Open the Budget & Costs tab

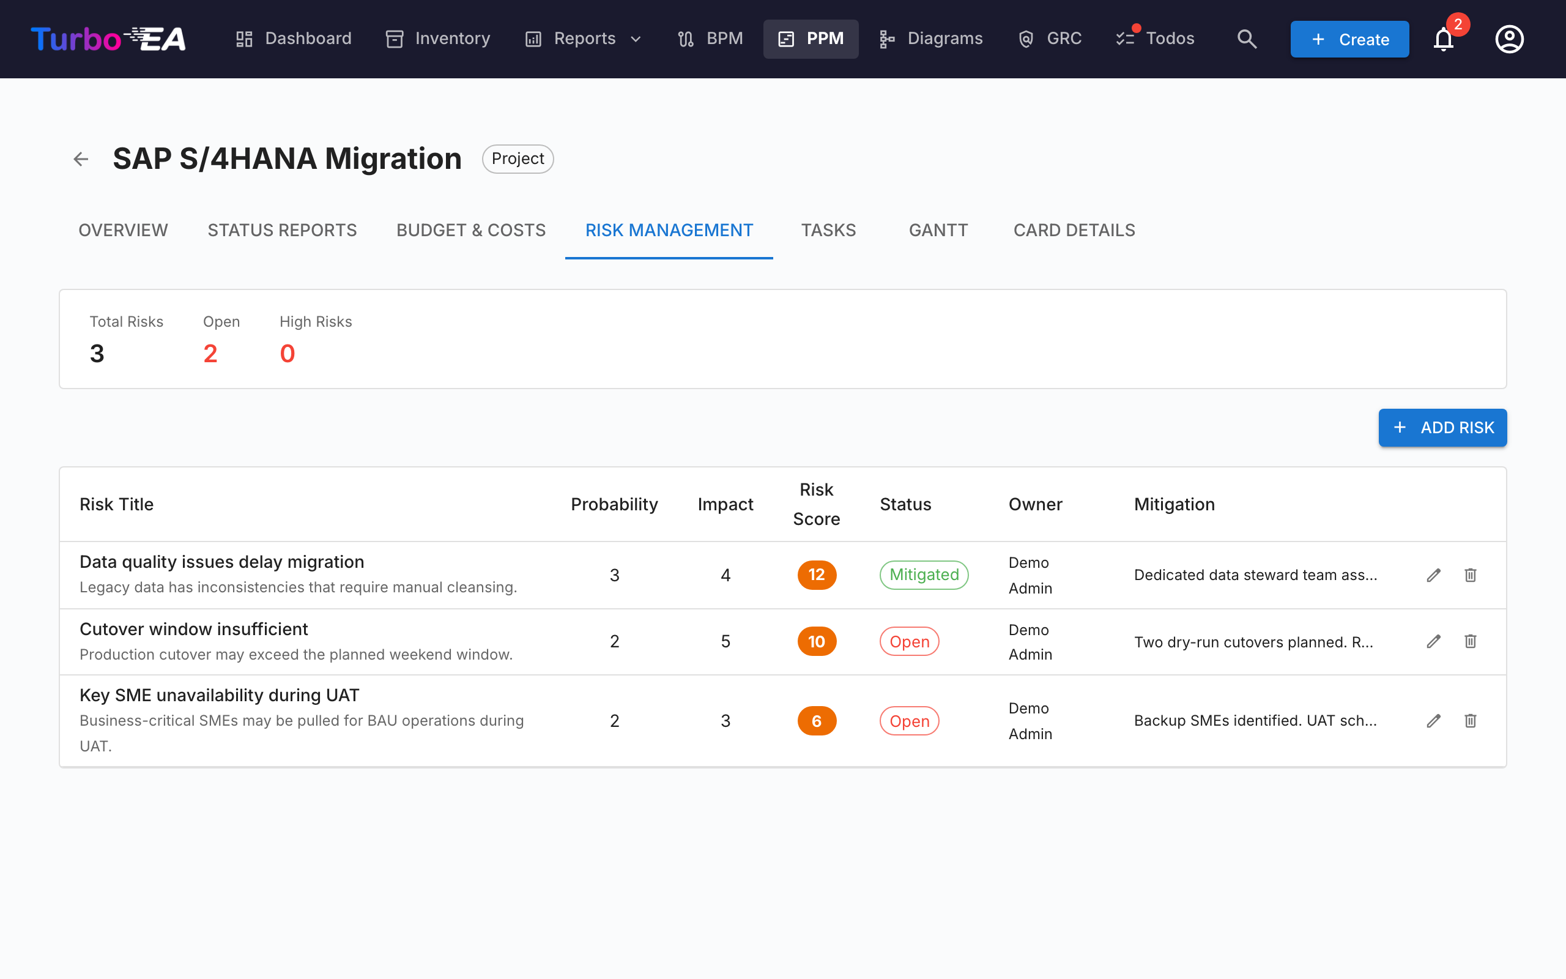(x=471, y=231)
